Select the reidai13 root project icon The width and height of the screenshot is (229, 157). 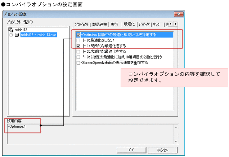11,30
